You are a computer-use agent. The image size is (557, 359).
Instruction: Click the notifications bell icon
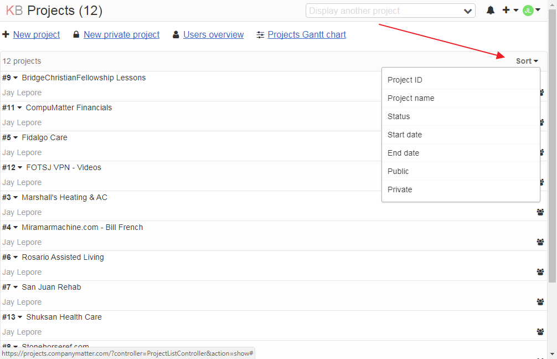click(x=491, y=10)
